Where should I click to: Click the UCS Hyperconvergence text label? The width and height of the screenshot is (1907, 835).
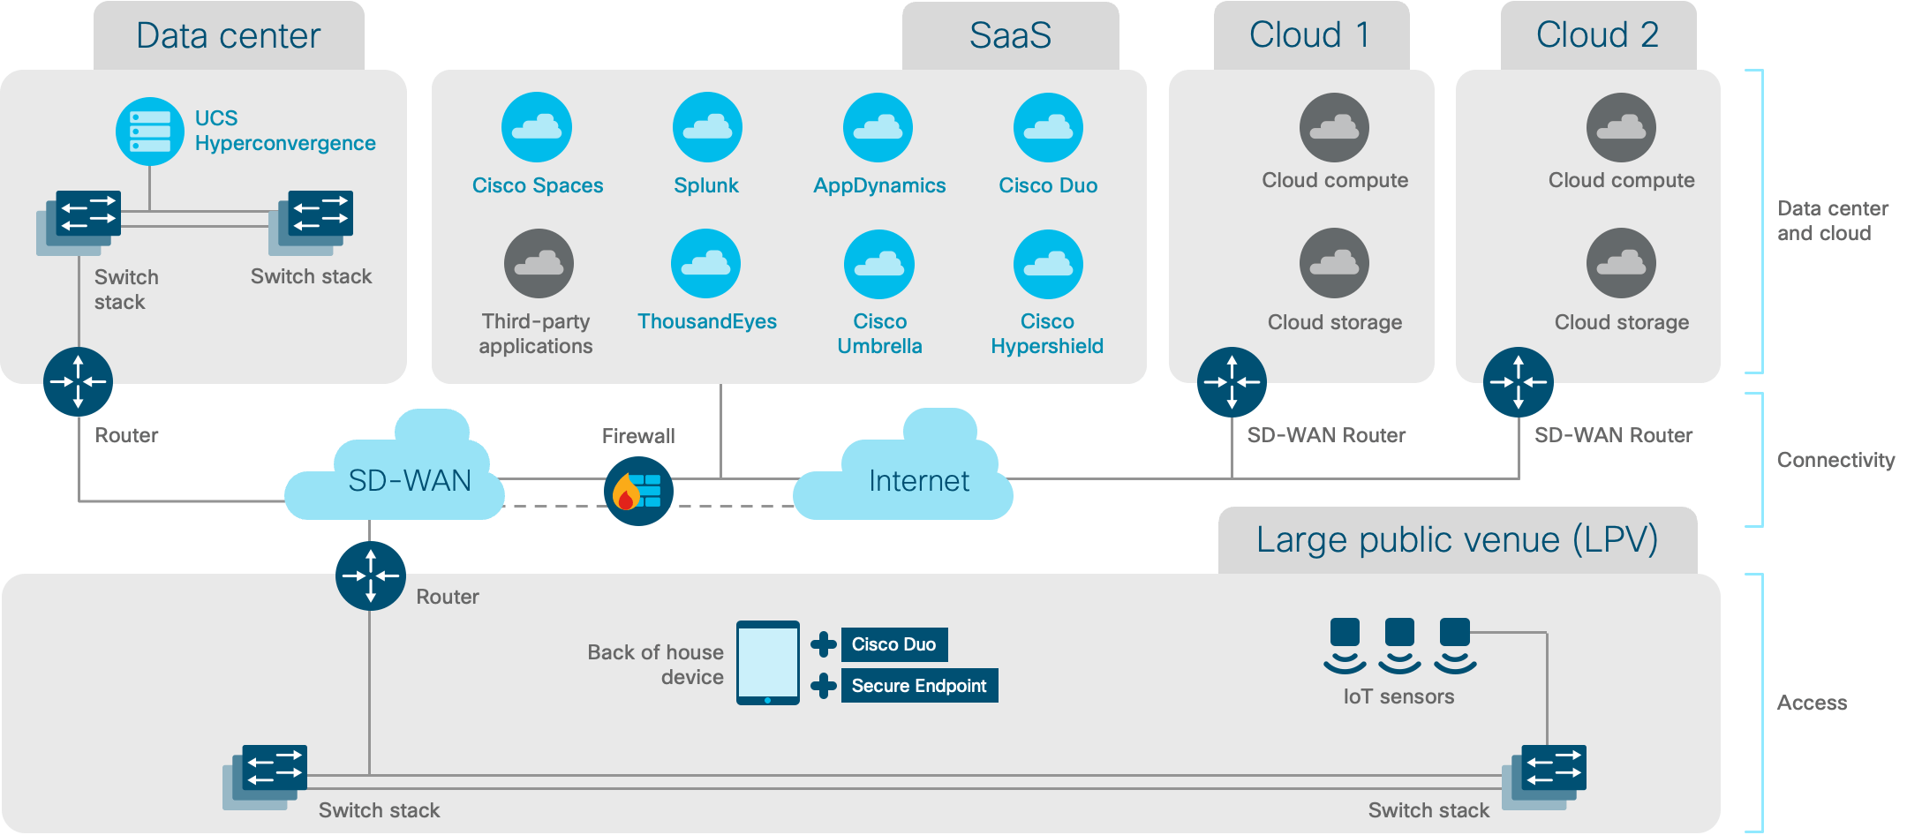tap(285, 131)
